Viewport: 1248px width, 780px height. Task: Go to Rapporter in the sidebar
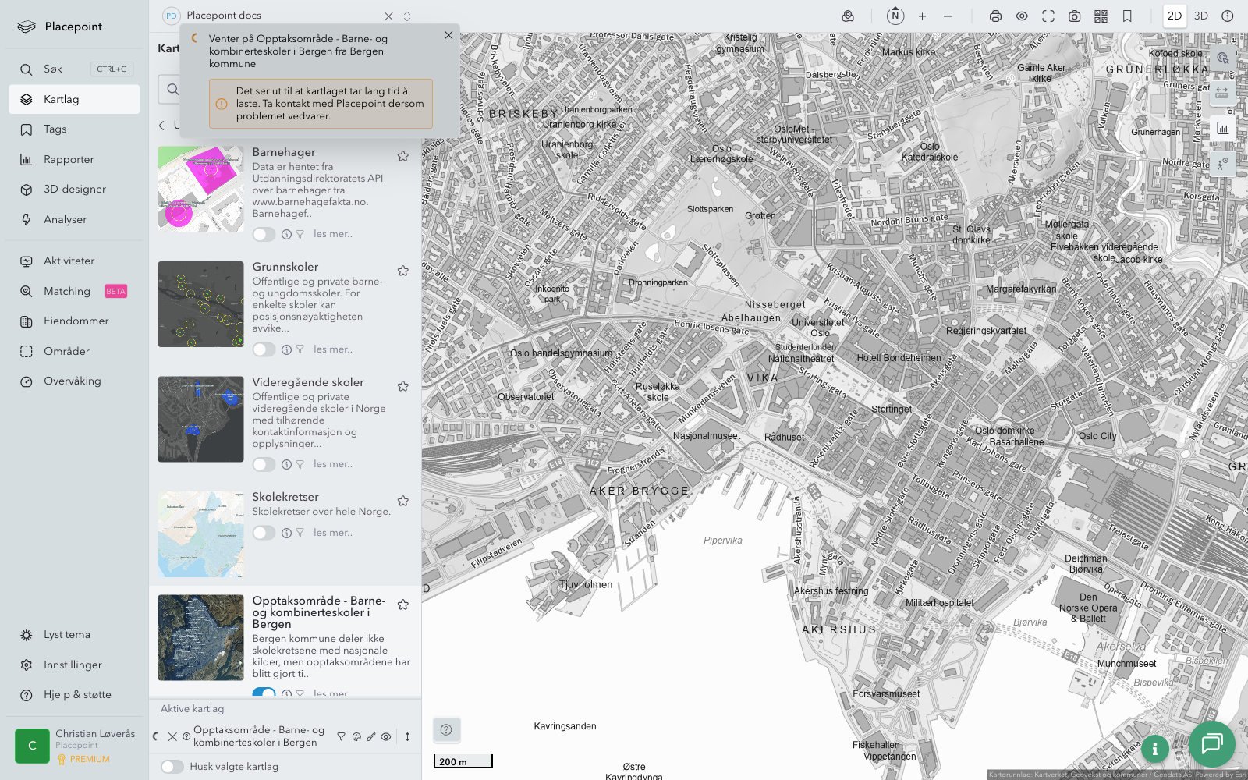69,160
